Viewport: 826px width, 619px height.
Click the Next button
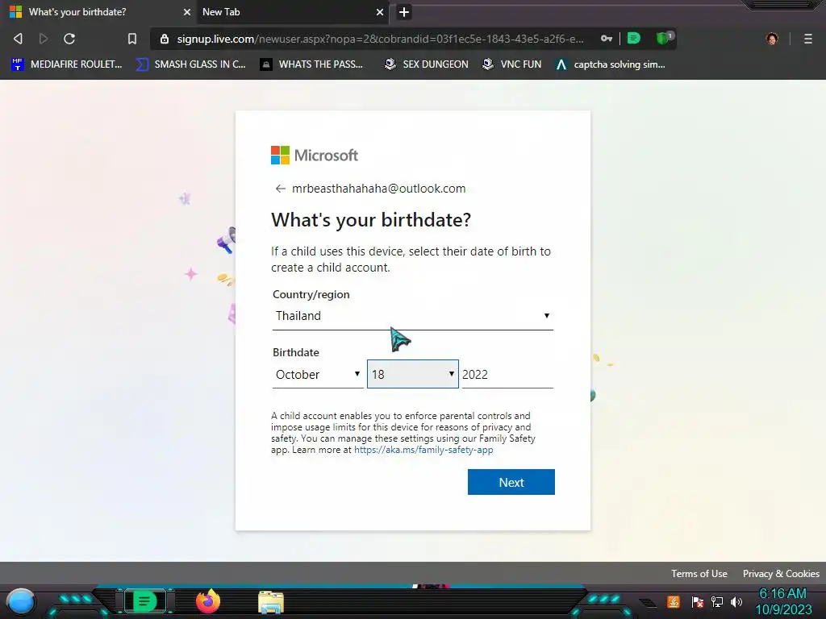511,482
